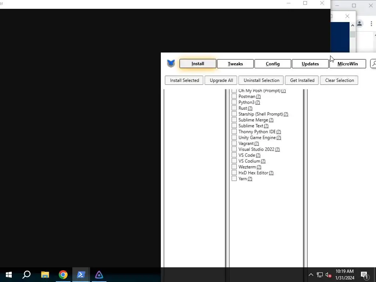The width and height of the screenshot is (376, 282).
Task: Enable the Python3 checkbox
Action: (234, 102)
